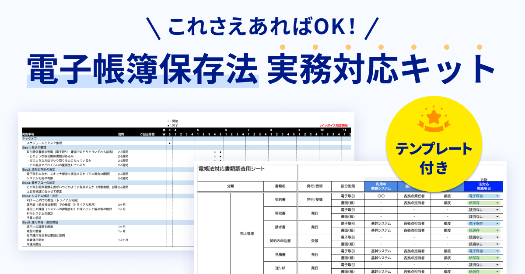
Task: Select the スケジュールとタスク整理 row
Action: pos(186,143)
